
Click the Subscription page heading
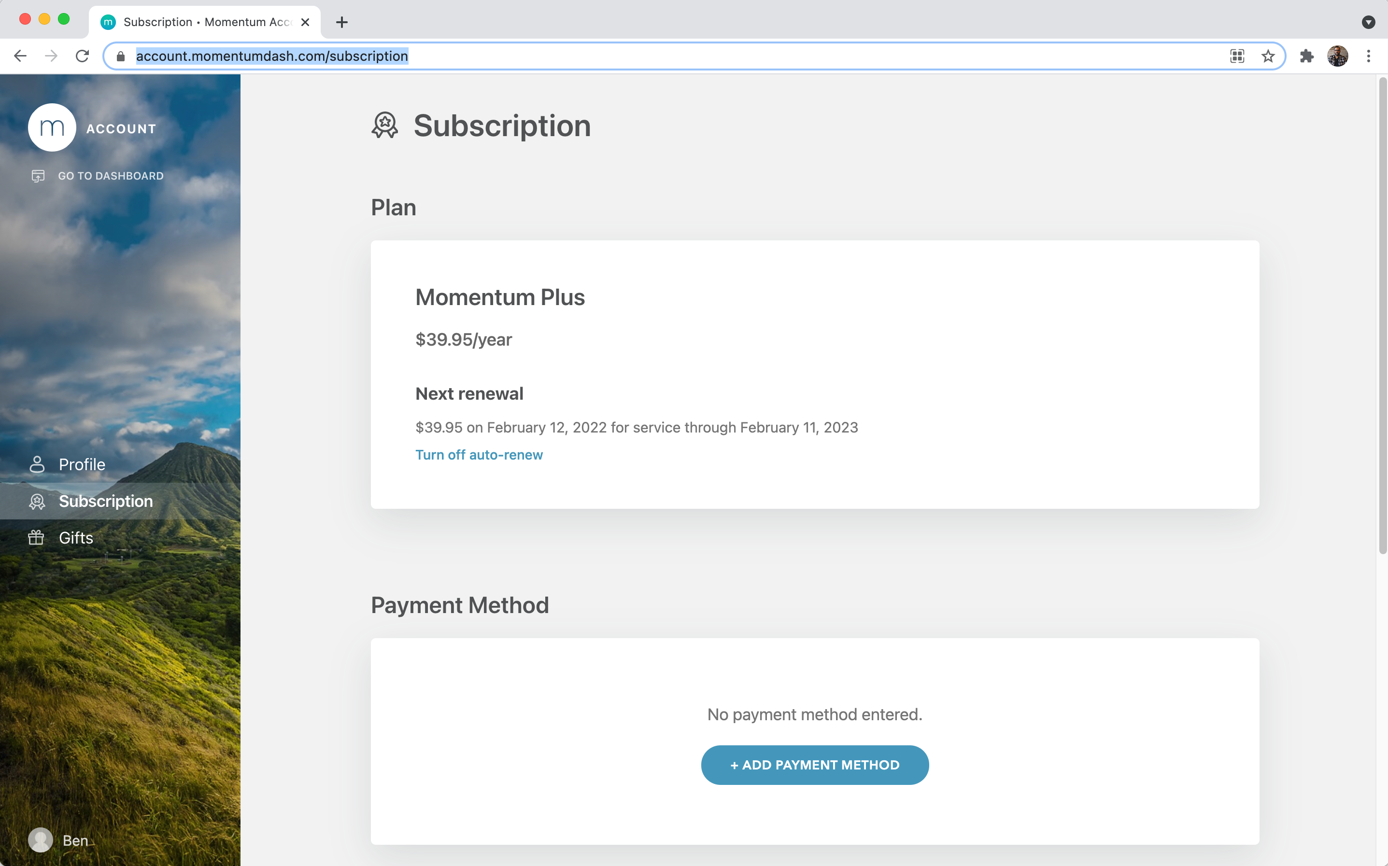[502, 126]
